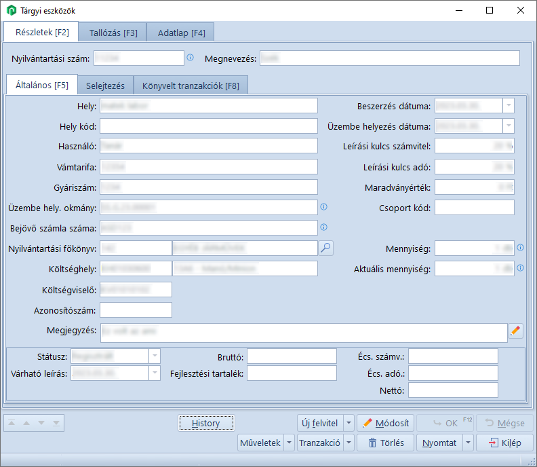
Task: Click info icon next to Mennyiség field
Action: (520, 248)
